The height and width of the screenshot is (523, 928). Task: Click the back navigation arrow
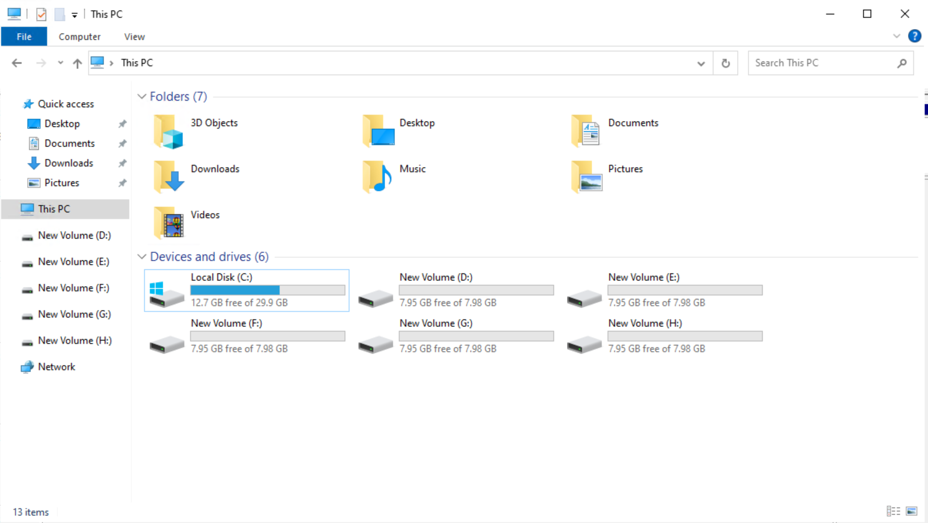point(16,62)
